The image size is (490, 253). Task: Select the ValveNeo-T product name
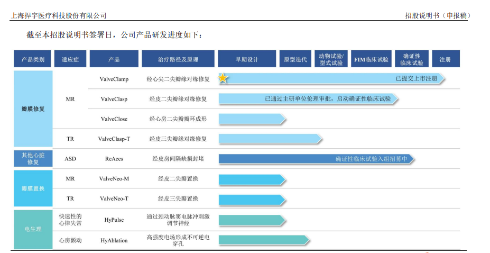114,198
